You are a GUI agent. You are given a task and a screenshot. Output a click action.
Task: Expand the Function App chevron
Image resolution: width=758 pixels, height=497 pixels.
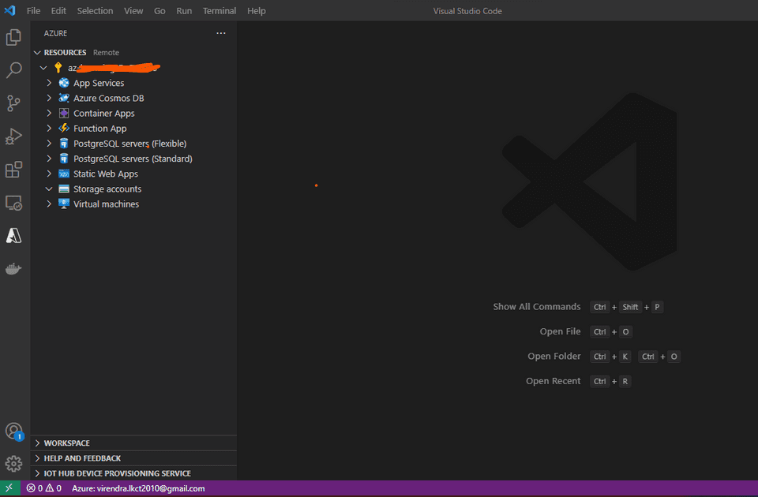pos(49,129)
